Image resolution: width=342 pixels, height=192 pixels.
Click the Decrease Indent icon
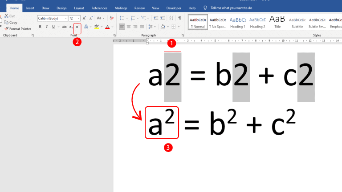(156, 18)
